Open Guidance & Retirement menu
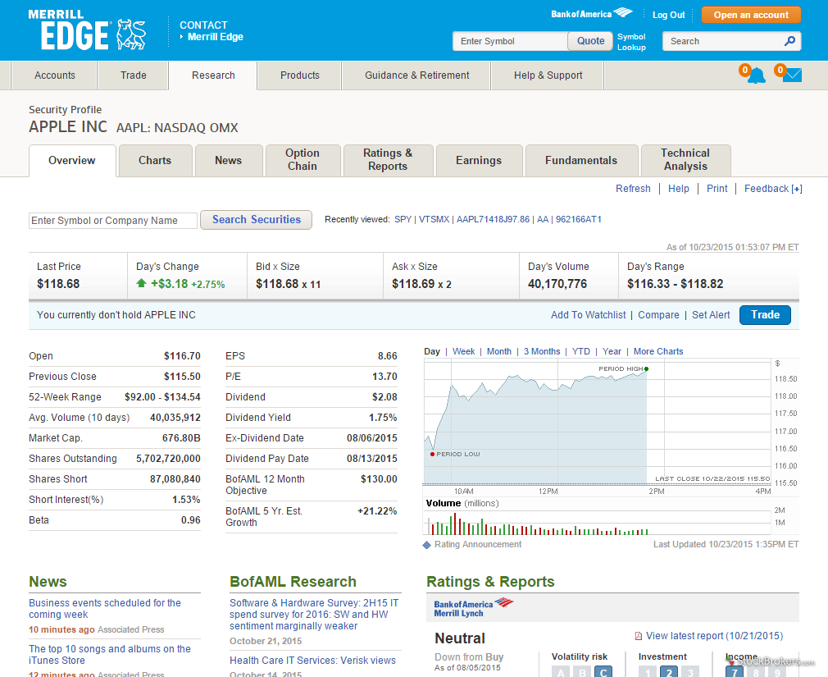This screenshot has height=677, width=828. pyautogui.click(x=416, y=75)
